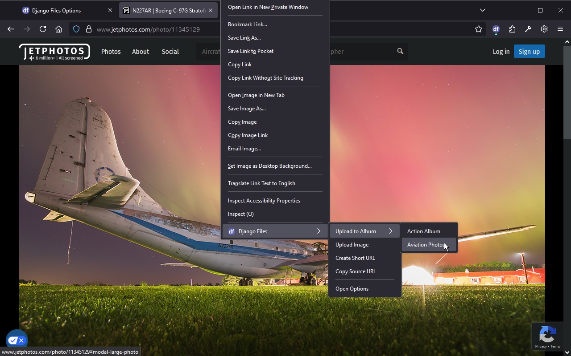Open the Log in link
The image size is (571, 356).
tap(501, 51)
